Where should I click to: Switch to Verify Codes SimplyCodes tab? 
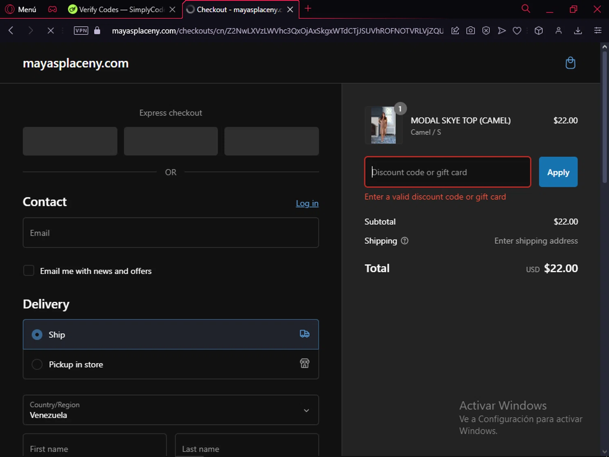click(x=118, y=9)
